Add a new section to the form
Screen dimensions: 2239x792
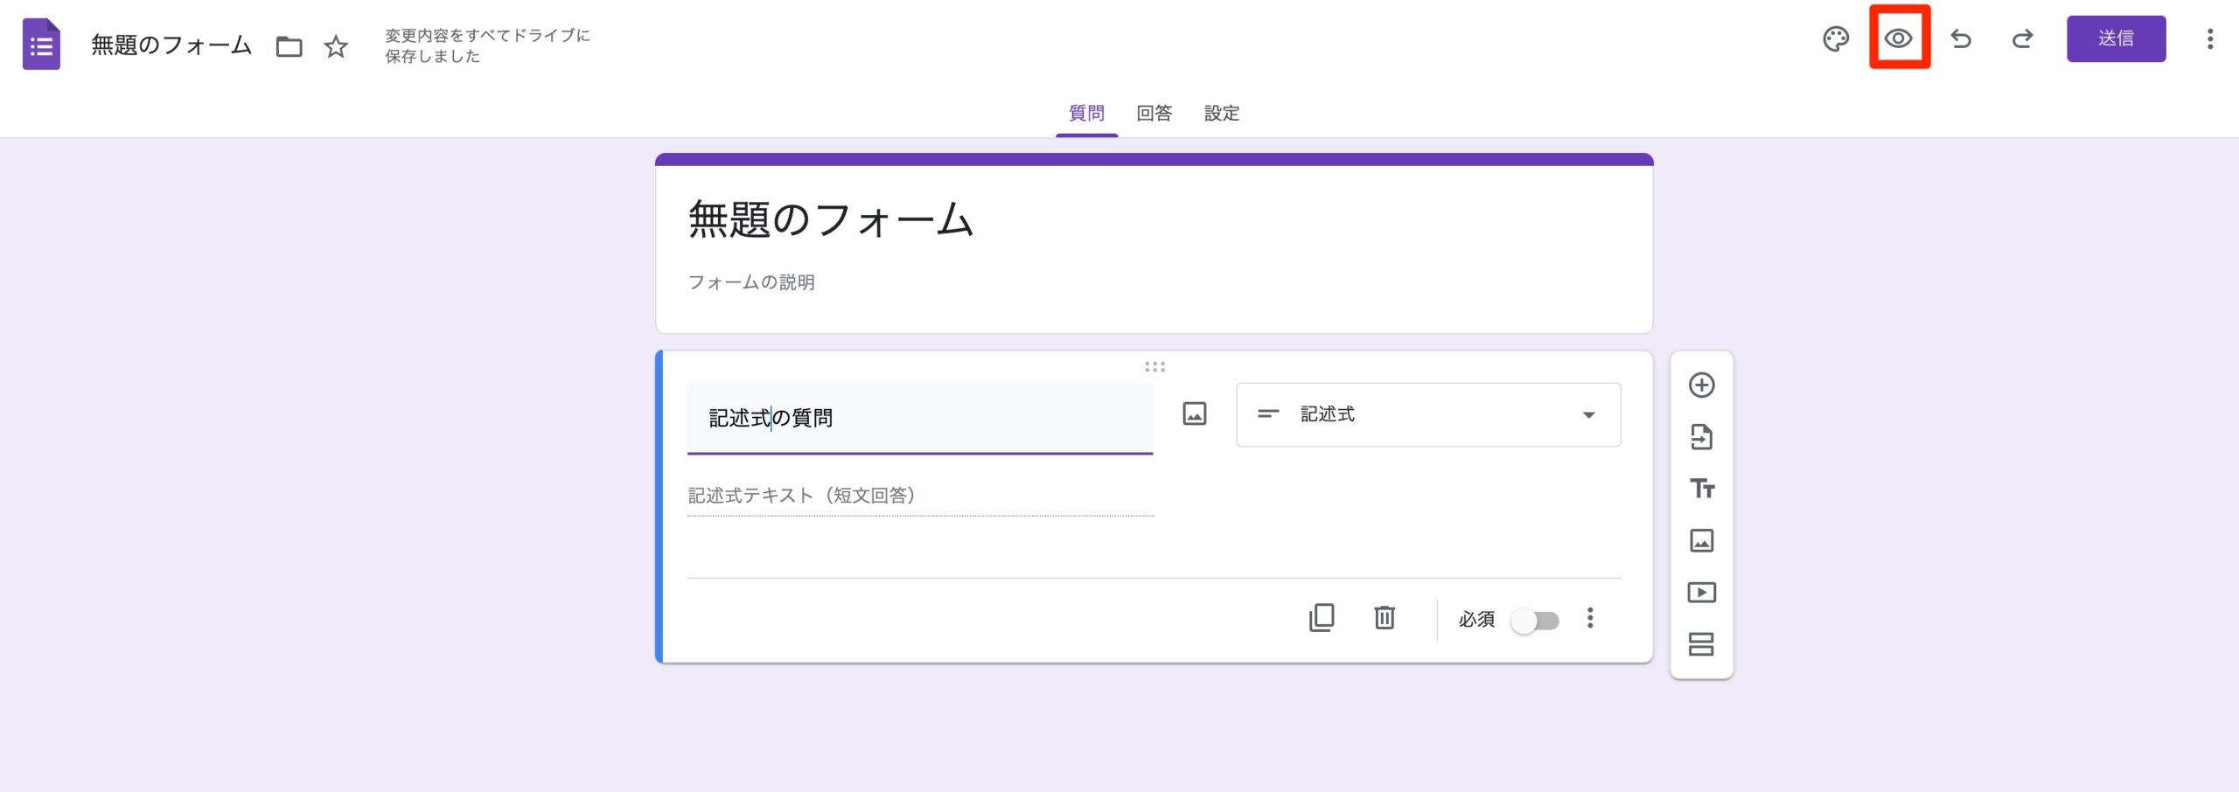click(1702, 644)
